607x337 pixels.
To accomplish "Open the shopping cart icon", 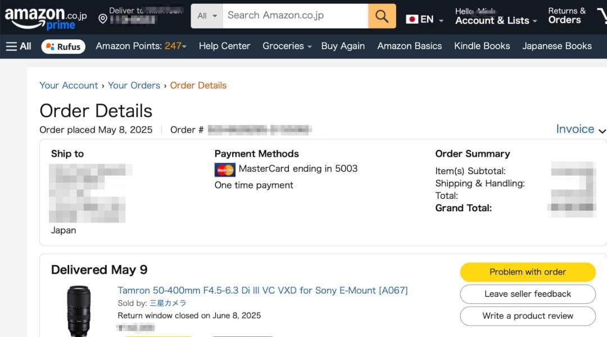I will (601, 17).
